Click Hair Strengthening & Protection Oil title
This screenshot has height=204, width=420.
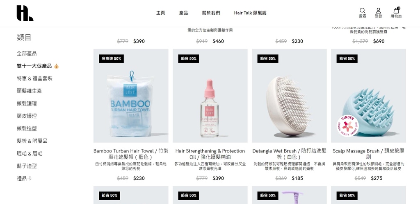tap(210, 154)
